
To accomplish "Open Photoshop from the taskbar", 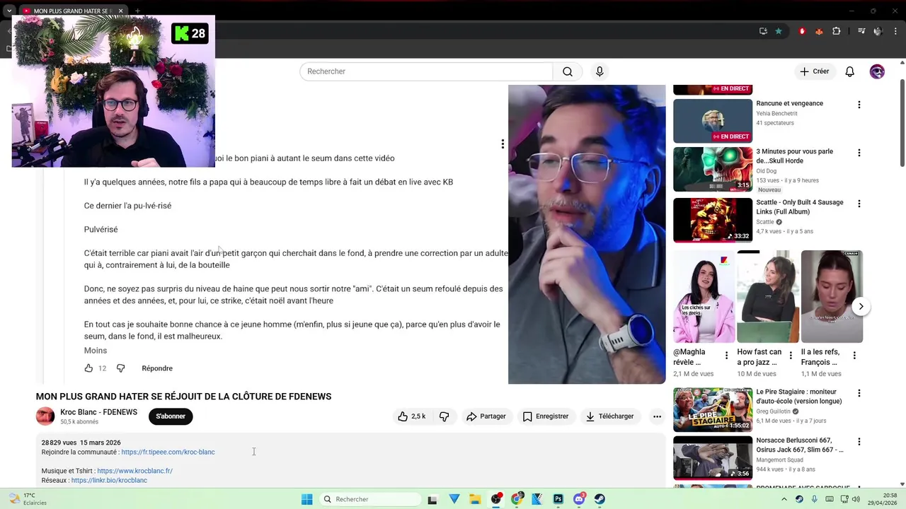I will (558, 499).
